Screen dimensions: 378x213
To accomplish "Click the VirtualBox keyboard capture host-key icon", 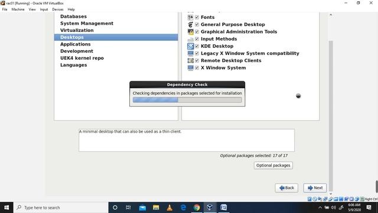I will pos(362,199).
